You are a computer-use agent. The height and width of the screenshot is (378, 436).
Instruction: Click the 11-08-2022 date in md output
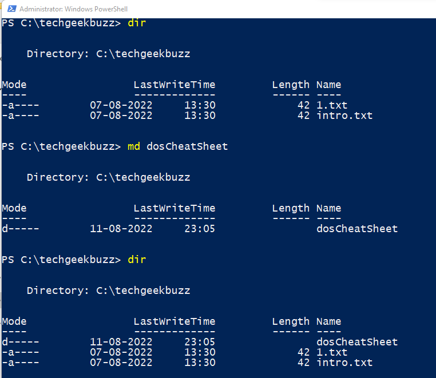coord(121,229)
